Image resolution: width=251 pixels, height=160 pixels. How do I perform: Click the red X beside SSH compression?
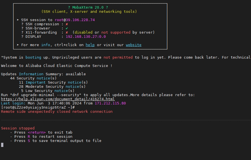(67, 24)
